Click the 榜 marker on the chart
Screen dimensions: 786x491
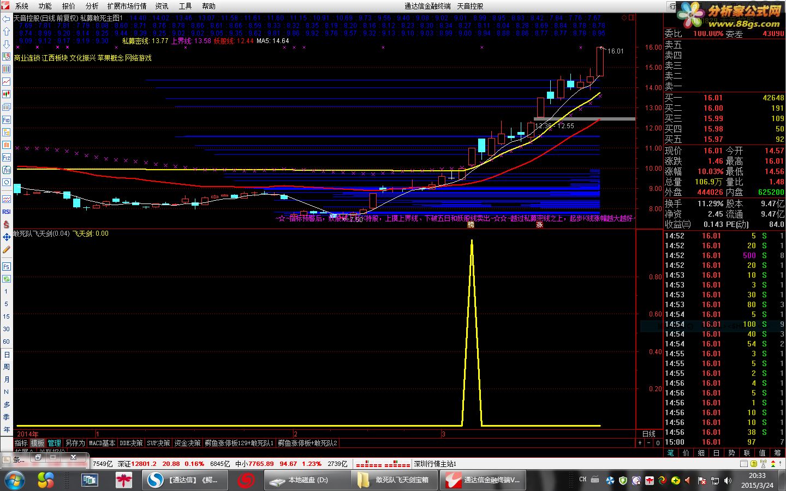coord(471,224)
